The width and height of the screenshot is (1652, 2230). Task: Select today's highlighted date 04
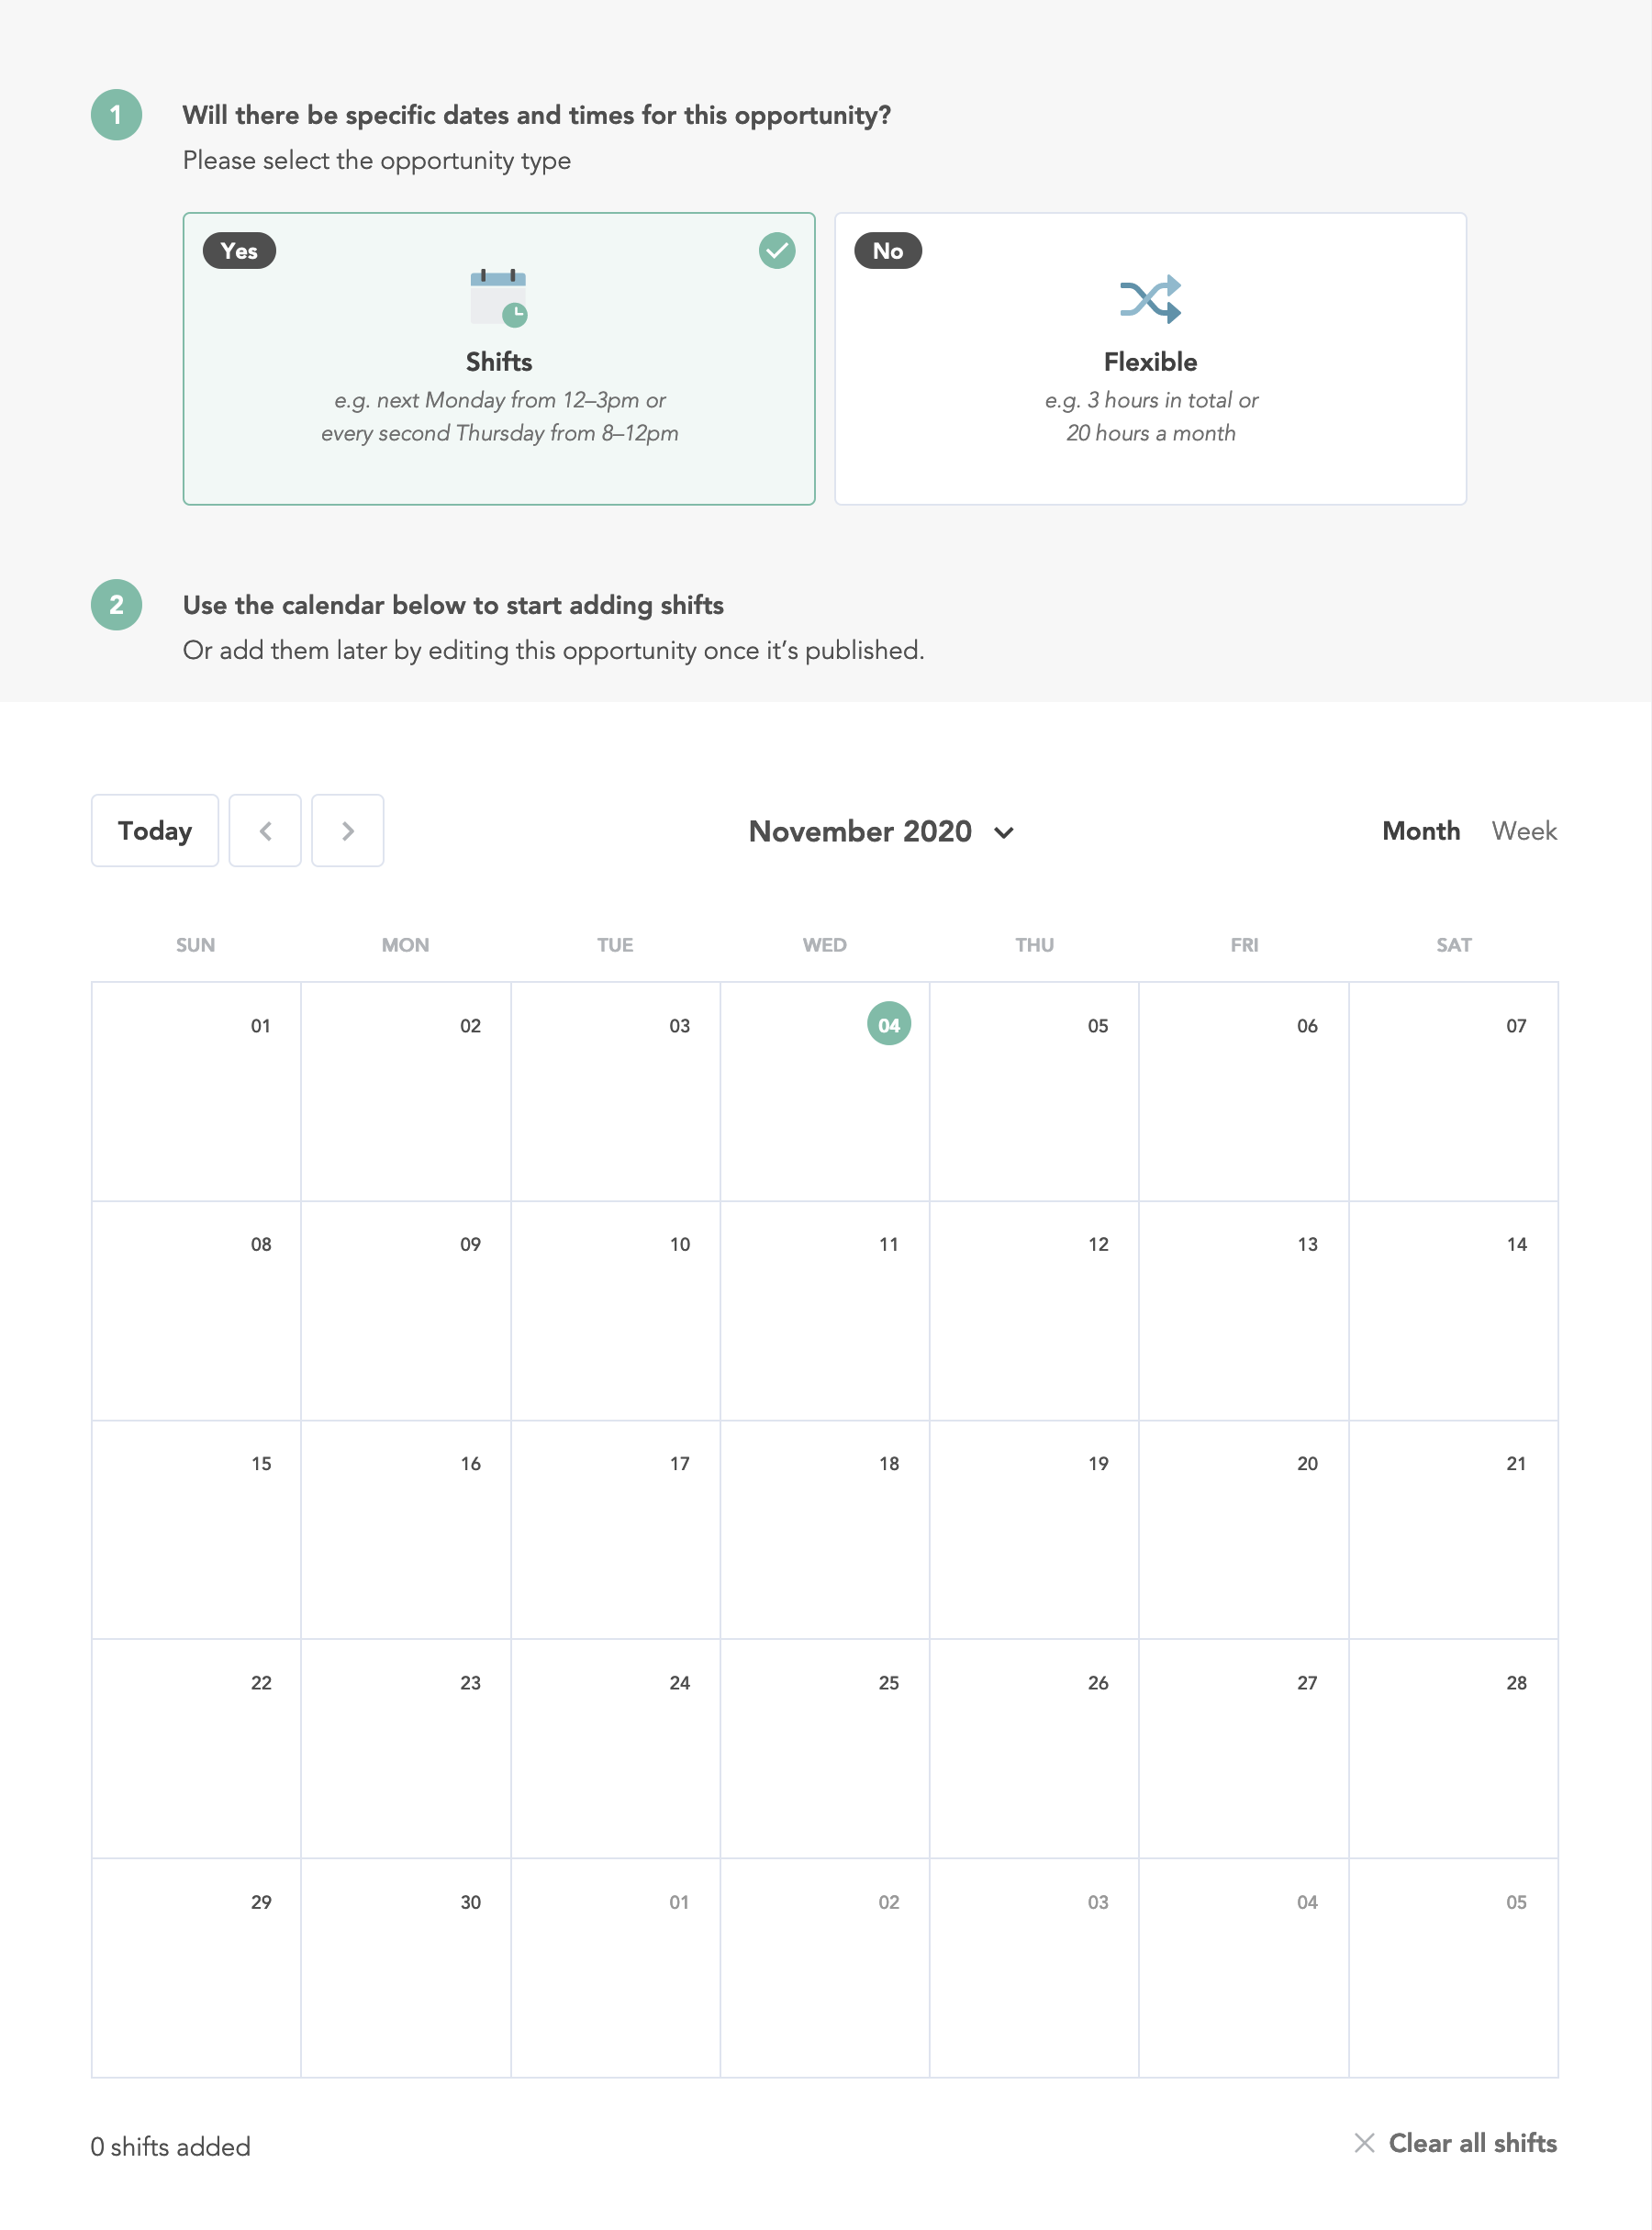[x=889, y=1024]
